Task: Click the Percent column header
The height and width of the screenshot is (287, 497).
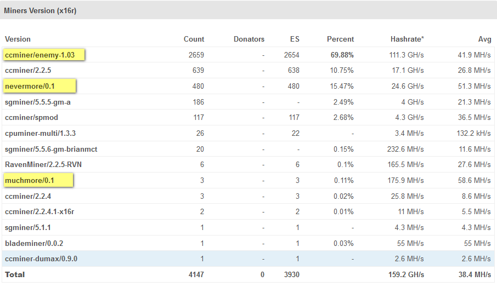Action: tap(340, 39)
